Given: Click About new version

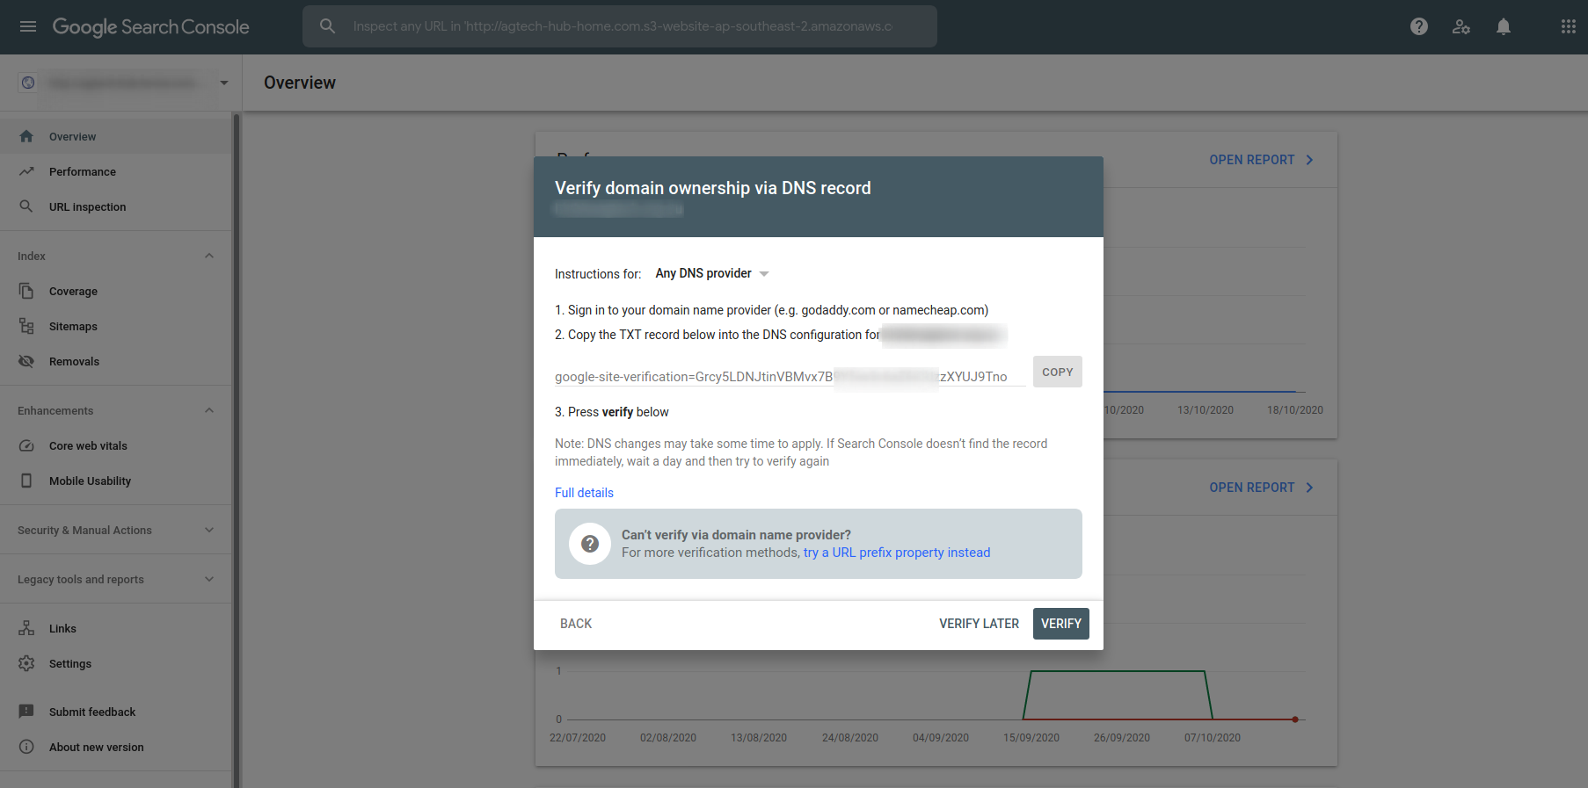Looking at the screenshot, I should point(115,747).
